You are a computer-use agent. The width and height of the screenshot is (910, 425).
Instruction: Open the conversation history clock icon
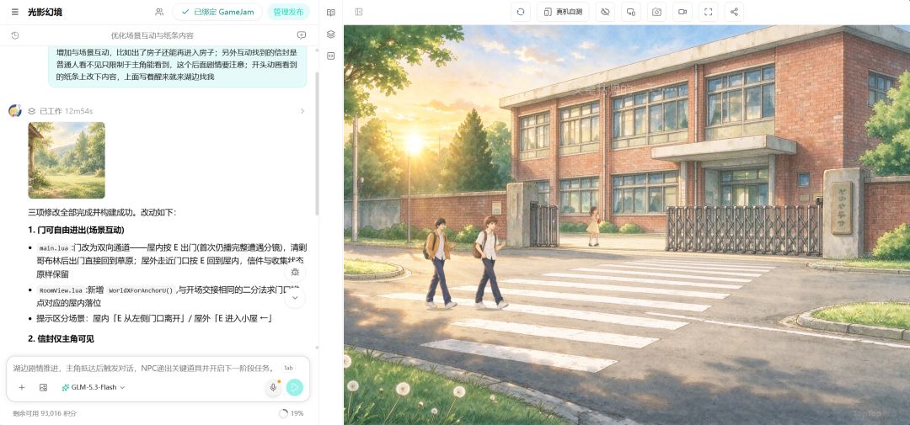(x=15, y=35)
